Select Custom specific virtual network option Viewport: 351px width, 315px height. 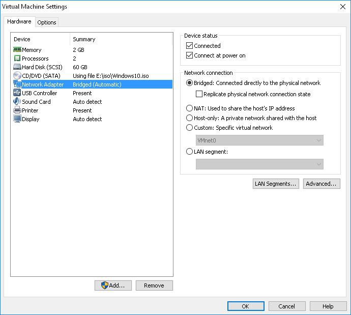tap(189, 128)
